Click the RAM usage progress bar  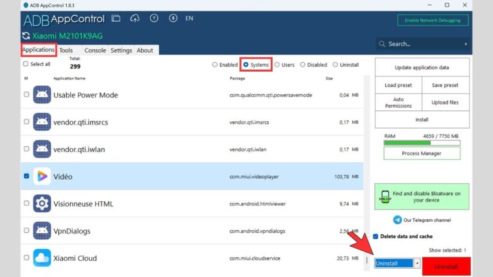click(422, 142)
